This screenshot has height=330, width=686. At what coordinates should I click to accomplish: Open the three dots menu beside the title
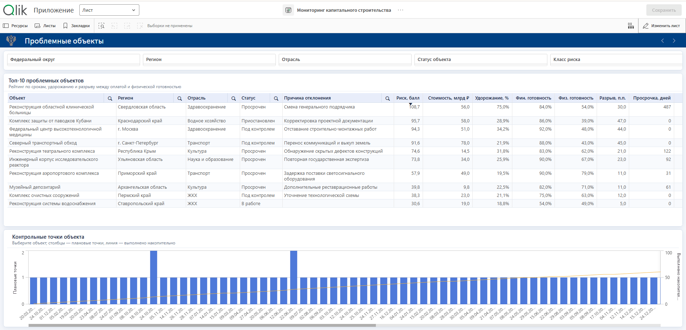click(x=401, y=10)
